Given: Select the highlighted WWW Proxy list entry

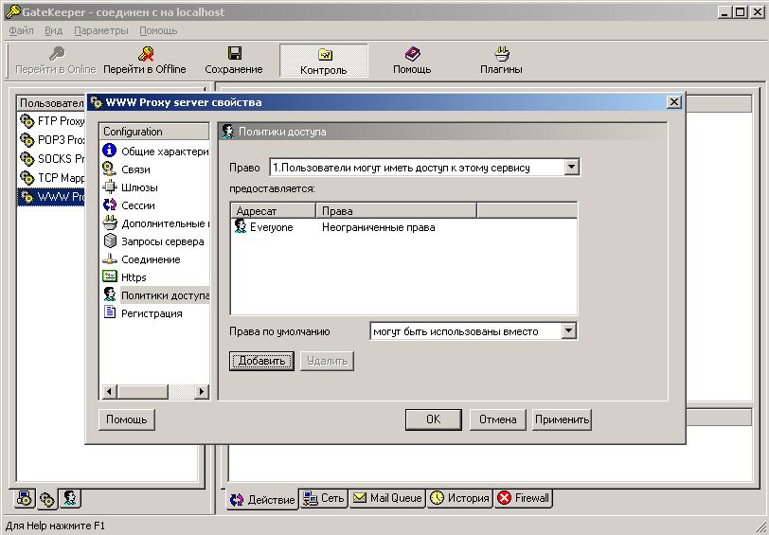Looking at the screenshot, I should pos(52,197).
